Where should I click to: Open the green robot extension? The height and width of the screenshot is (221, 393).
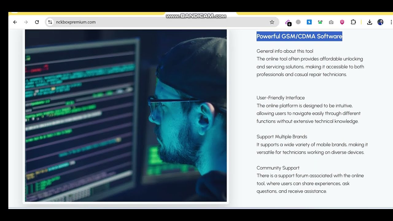point(320,22)
